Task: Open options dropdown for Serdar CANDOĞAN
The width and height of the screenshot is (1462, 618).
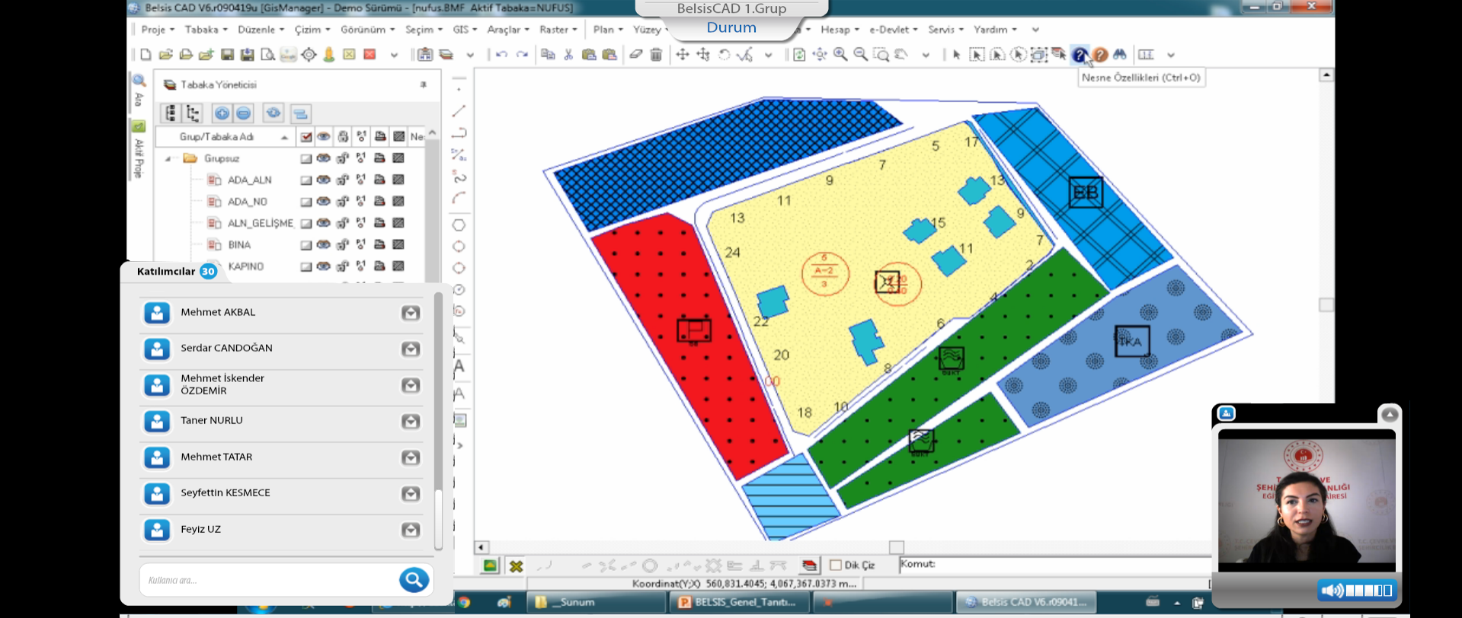Action: pos(411,349)
